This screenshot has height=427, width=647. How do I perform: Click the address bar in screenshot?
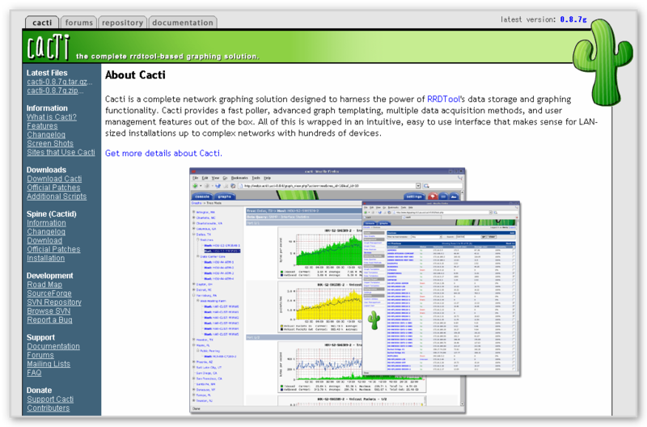[329, 186]
